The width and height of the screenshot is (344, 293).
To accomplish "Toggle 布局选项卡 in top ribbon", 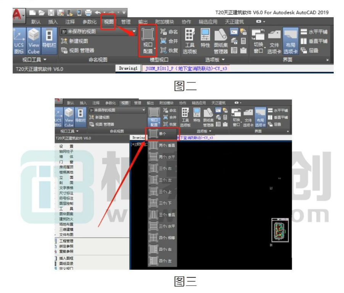I will (x=291, y=41).
